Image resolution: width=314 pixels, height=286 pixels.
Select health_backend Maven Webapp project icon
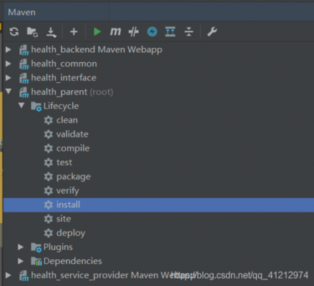click(24, 50)
